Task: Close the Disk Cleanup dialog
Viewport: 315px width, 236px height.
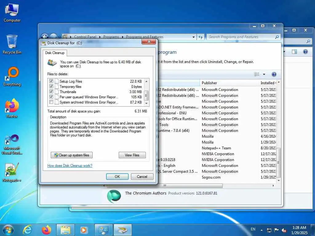Action: pos(149,41)
